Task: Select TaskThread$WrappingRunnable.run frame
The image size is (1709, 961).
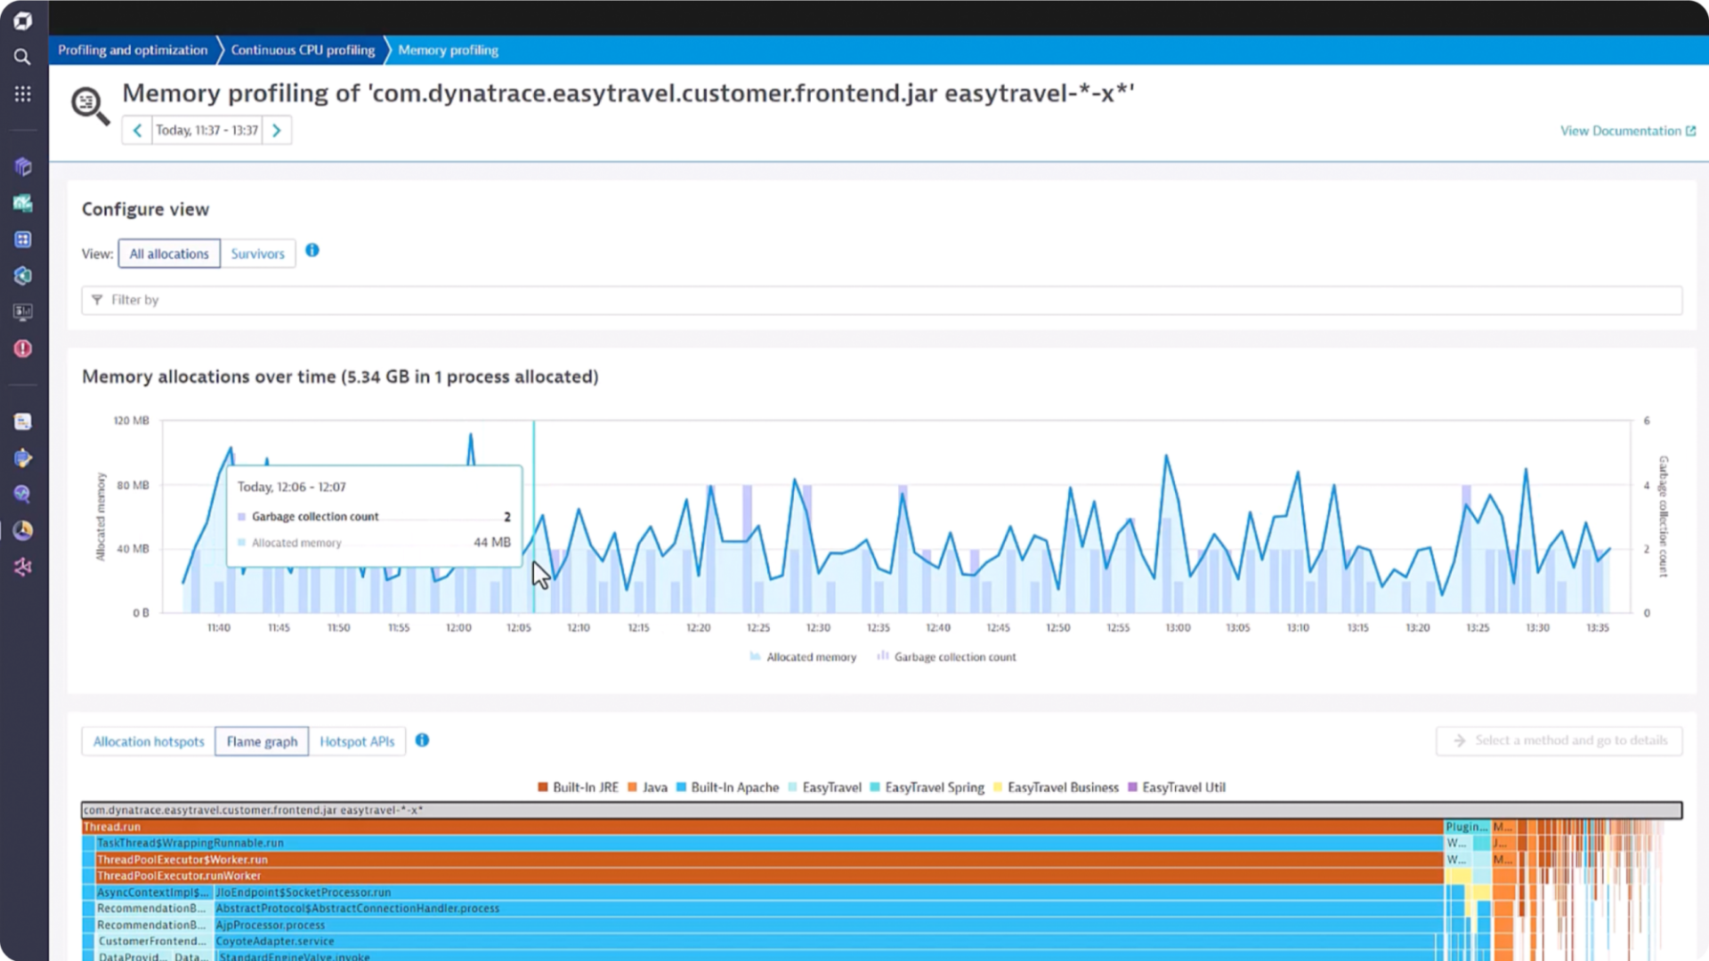Action: pyautogui.click(x=769, y=843)
